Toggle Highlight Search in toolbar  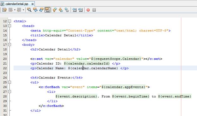pos(47,10)
